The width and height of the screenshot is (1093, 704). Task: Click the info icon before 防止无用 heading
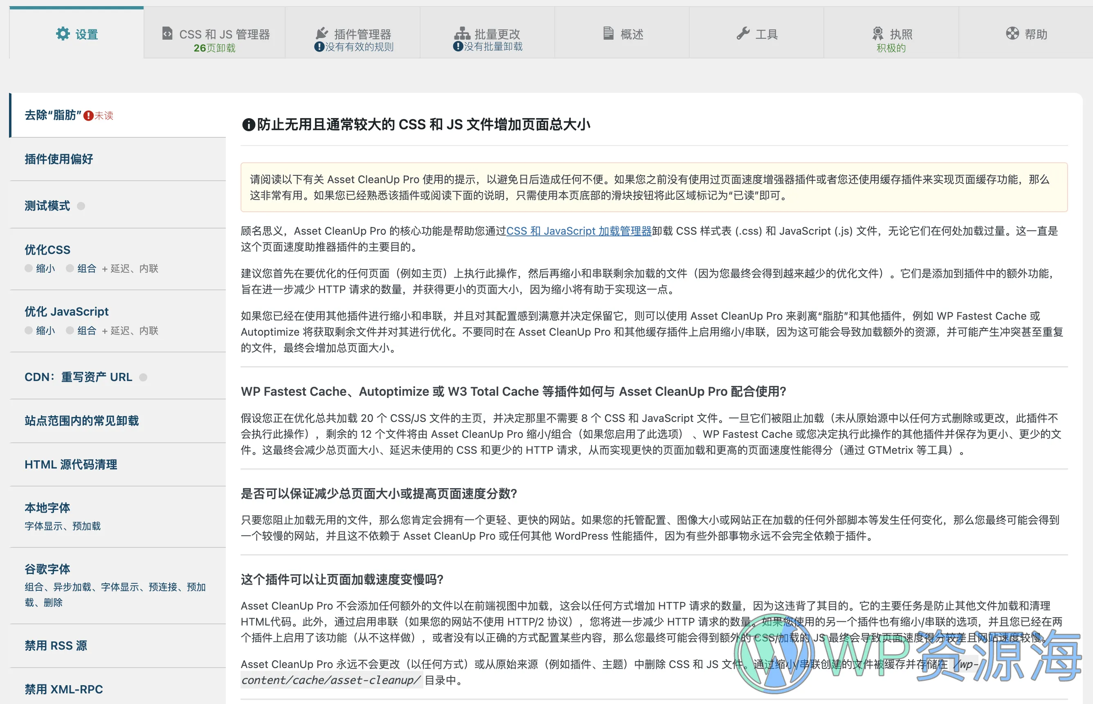248,124
